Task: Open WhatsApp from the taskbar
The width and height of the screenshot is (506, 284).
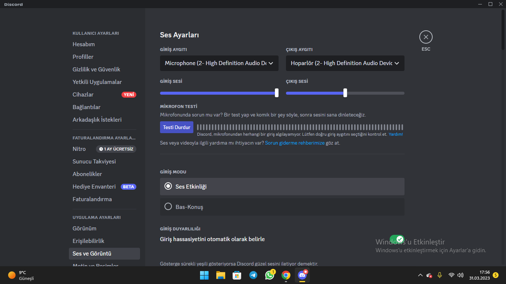Action: pyautogui.click(x=270, y=275)
